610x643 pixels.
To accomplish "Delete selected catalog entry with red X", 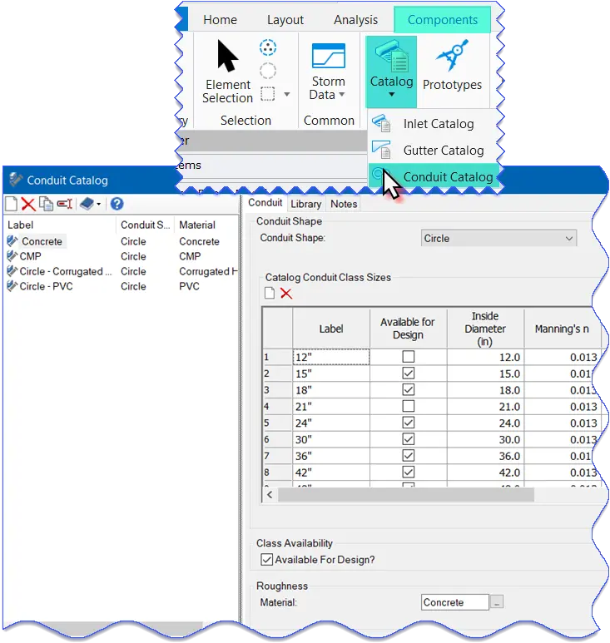I will point(28,204).
